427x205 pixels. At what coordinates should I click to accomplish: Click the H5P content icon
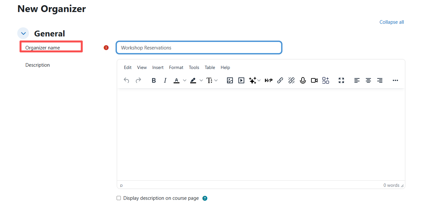268,80
